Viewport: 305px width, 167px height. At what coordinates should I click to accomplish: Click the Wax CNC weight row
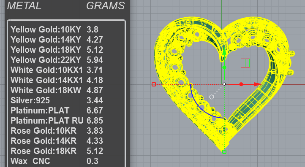pyautogui.click(x=54, y=161)
